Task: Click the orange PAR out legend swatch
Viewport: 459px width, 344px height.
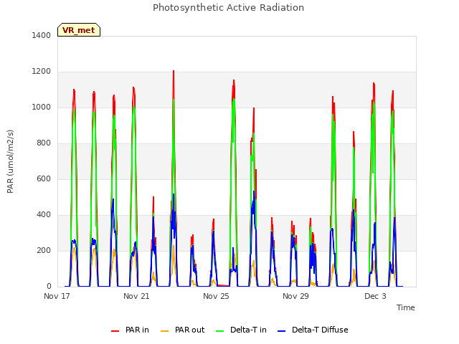Action: click(x=164, y=331)
